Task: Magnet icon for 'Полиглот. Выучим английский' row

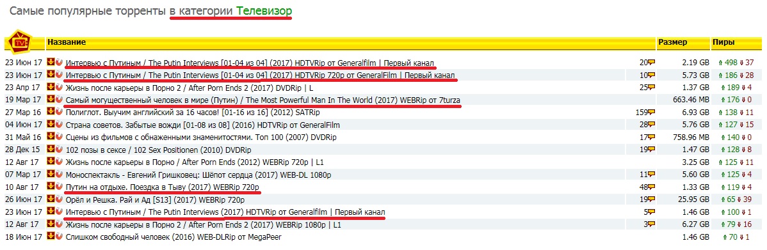Action: click(59, 112)
